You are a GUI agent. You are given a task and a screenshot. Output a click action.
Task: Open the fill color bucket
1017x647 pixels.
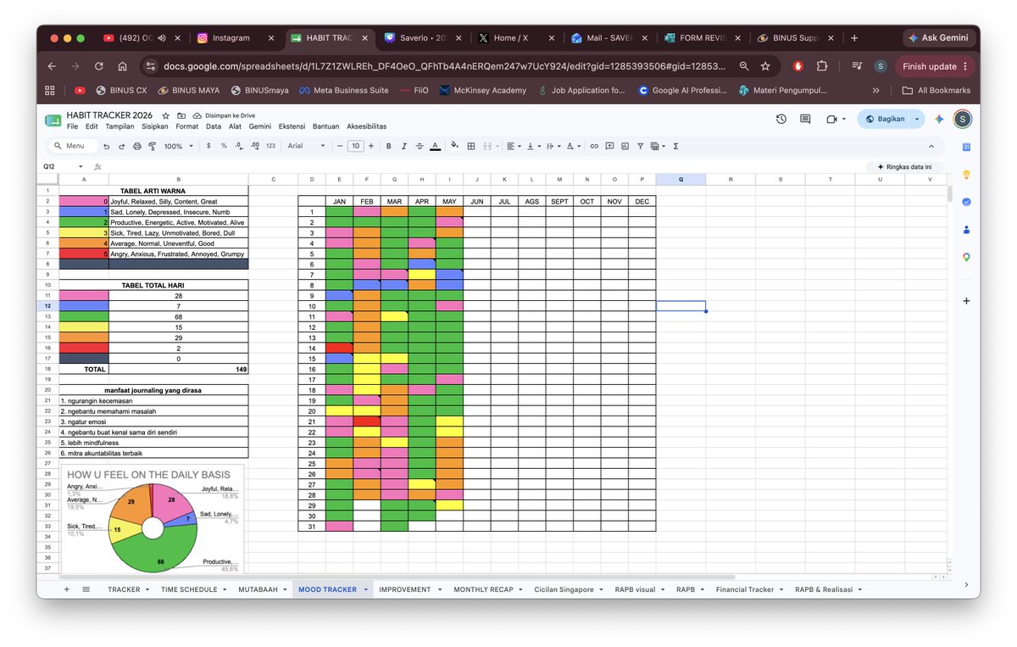[455, 146]
